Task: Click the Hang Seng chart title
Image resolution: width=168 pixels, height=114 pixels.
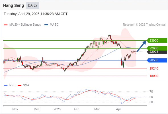Action: pos(13,5)
